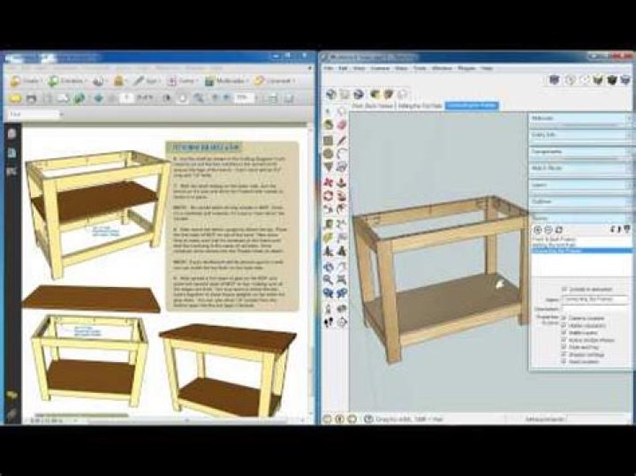636x476 pixels.
Task: Select the Orbit tool
Action: (x=328, y=267)
